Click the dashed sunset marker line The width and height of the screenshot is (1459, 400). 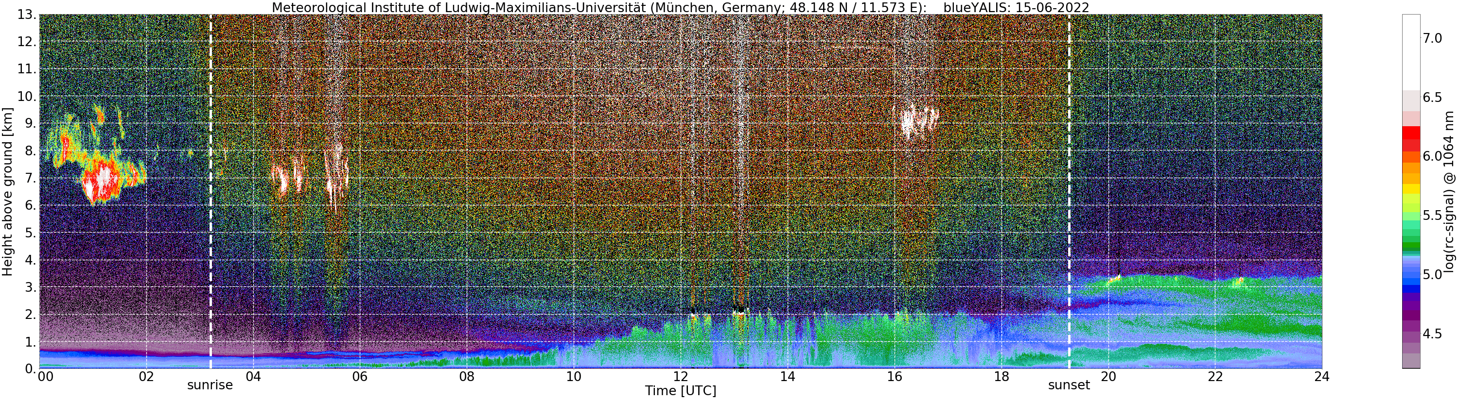click(x=1069, y=191)
